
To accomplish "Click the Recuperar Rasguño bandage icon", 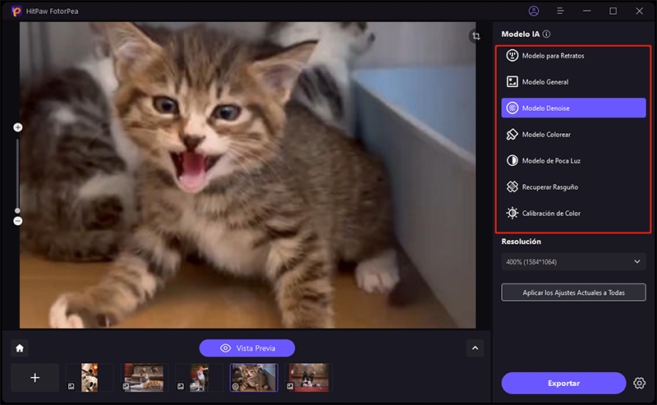I will (x=512, y=186).
